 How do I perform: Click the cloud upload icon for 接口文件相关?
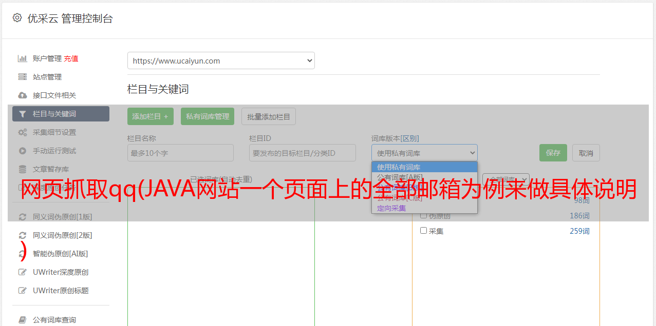pos(22,95)
